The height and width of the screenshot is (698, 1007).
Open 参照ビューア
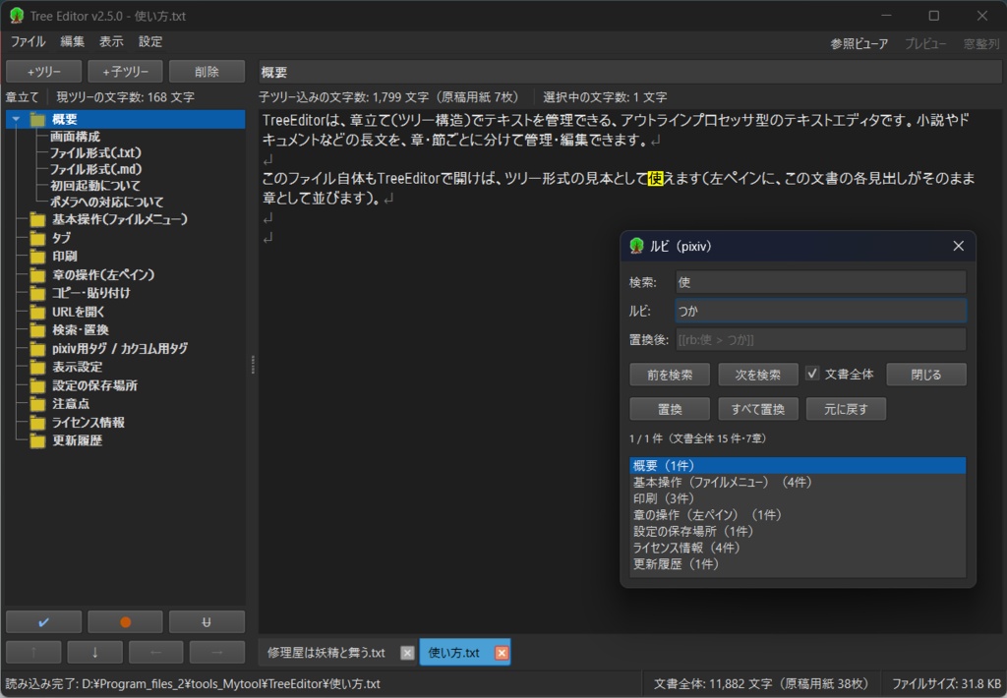pos(859,43)
